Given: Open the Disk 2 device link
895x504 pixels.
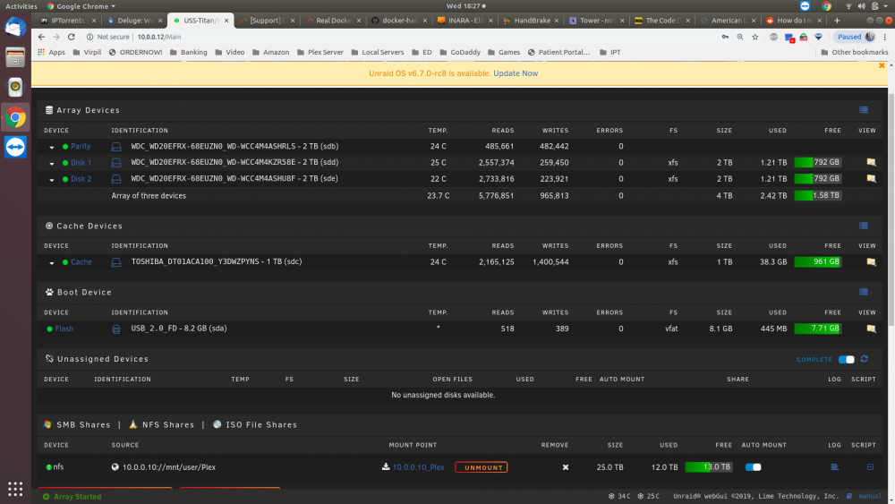Looking at the screenshot, I should 81,179.
